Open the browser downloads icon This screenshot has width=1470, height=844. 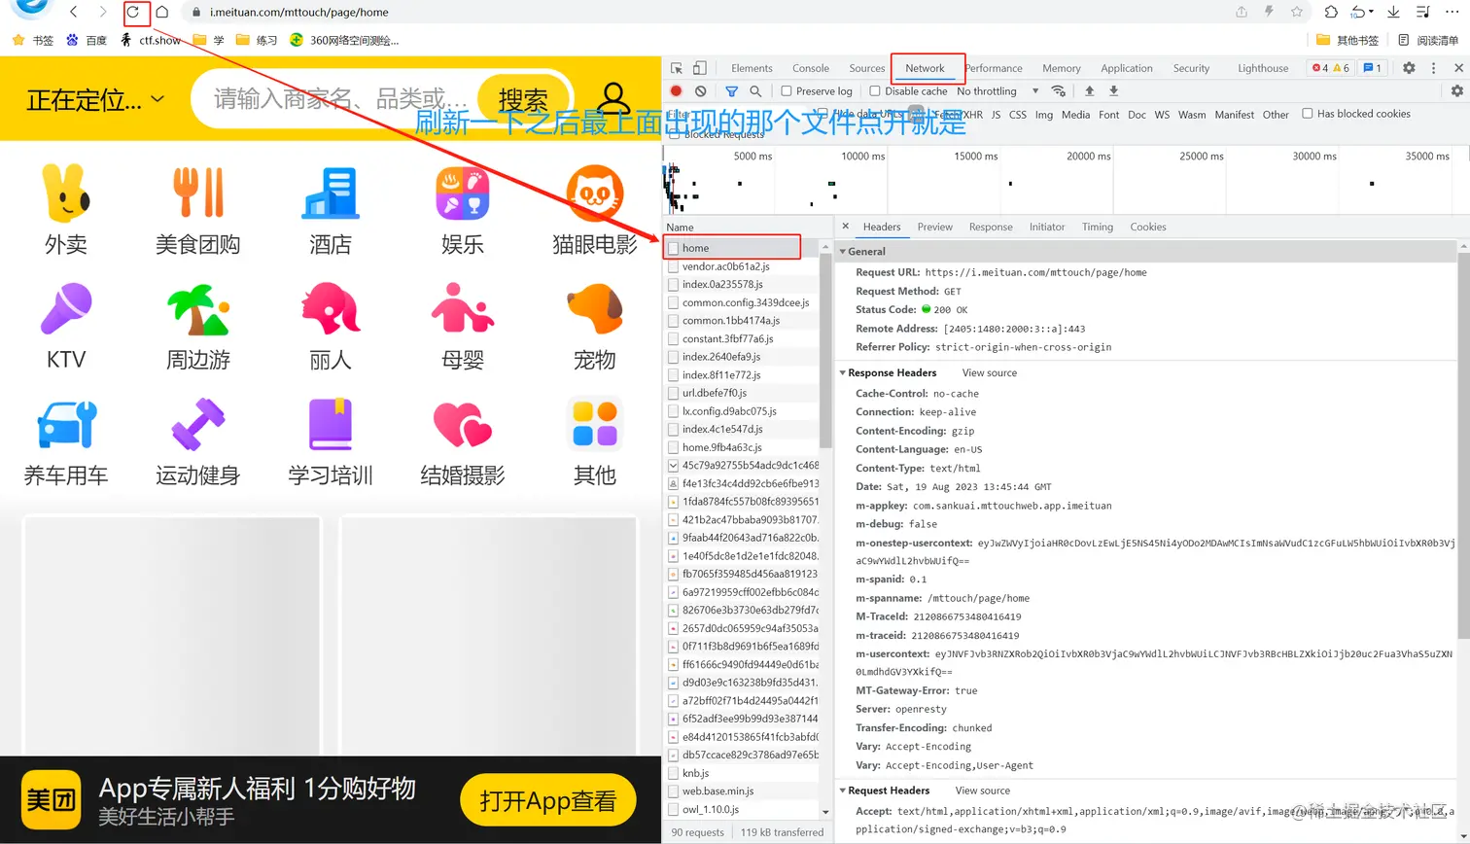(1393, 12)
